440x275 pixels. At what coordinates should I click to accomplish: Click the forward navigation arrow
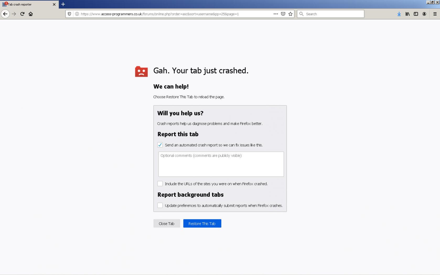pos(14,14)
